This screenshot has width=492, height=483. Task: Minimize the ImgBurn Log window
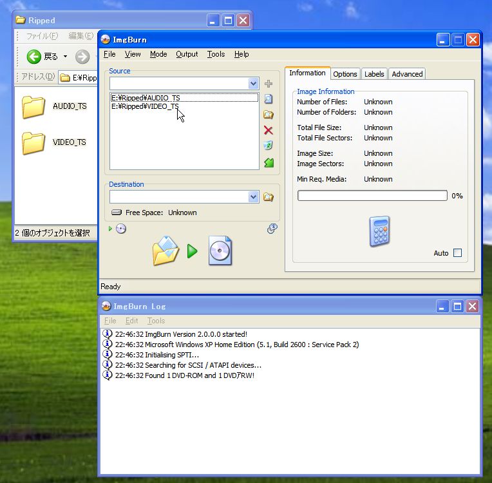pos(442,307)
